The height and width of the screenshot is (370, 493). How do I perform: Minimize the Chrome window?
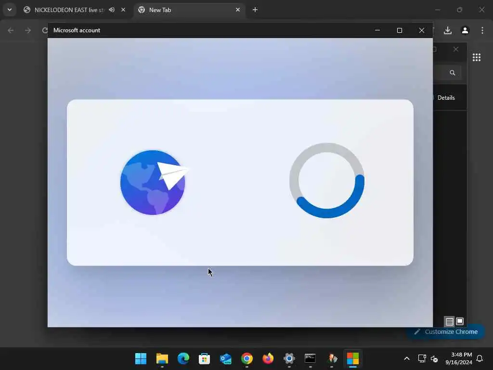pos(438,10)
